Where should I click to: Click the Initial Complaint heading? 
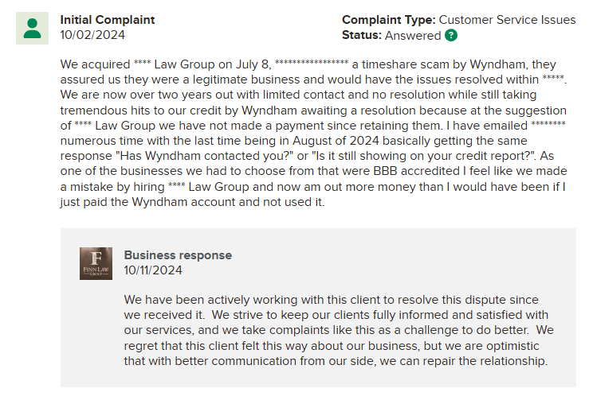click(x=108, y=20)
